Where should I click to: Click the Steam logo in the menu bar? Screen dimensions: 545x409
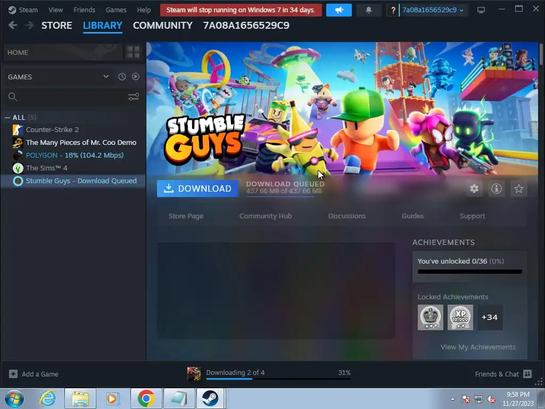click(x=12, y=10)
